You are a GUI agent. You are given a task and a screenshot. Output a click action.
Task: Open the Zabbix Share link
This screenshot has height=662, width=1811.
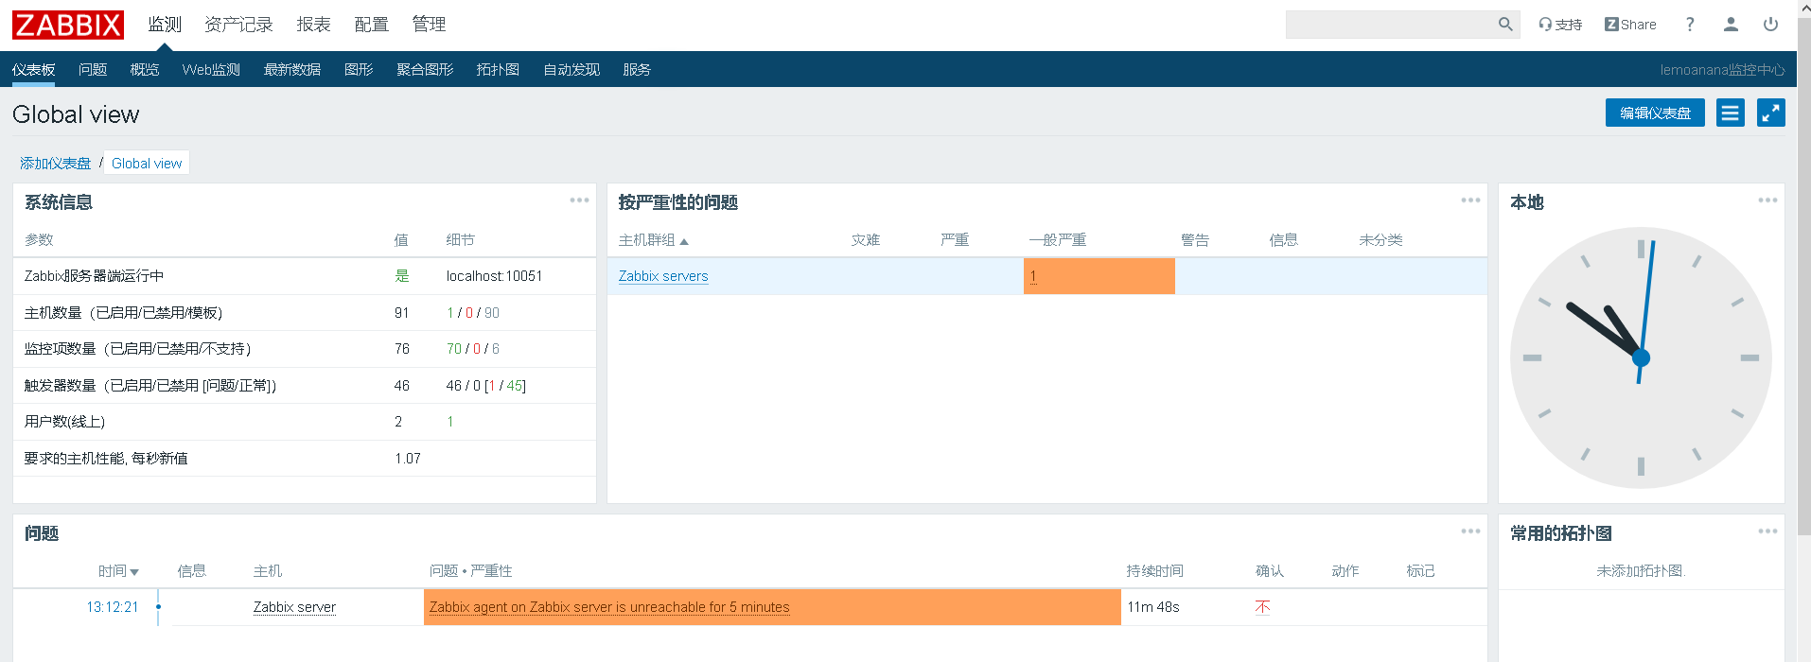[x=1630, y=25]
